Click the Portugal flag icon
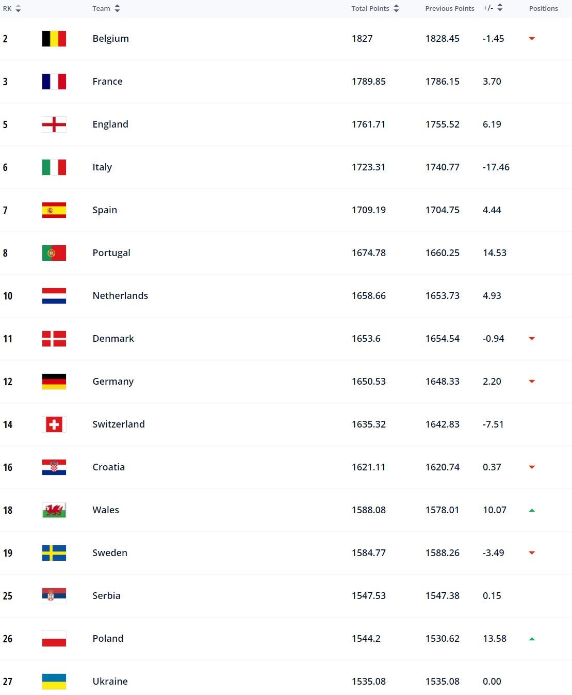 point(54,253)
